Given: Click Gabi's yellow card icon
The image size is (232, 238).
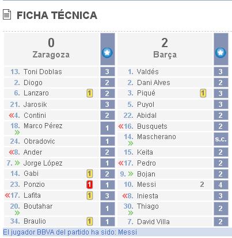Looking at the screenshot, I should (x=89, y=174).
